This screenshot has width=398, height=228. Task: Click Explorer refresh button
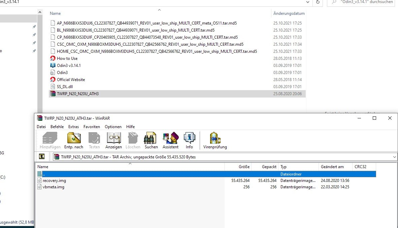coord(318,2)
